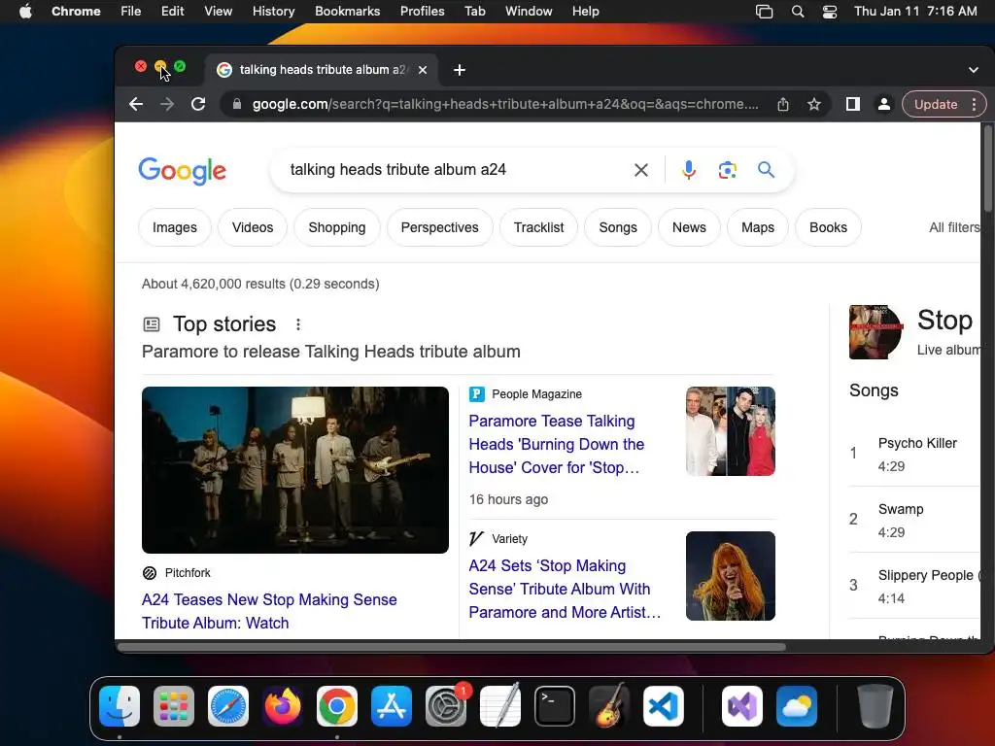Image resolution: width=995 pixels, height=746 pixels.
Task: Select the News filter chip
Action: pos(689,227)
